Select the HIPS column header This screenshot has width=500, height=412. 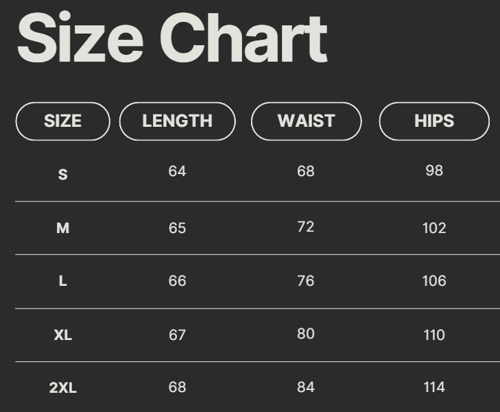click(x=434, y=121)
